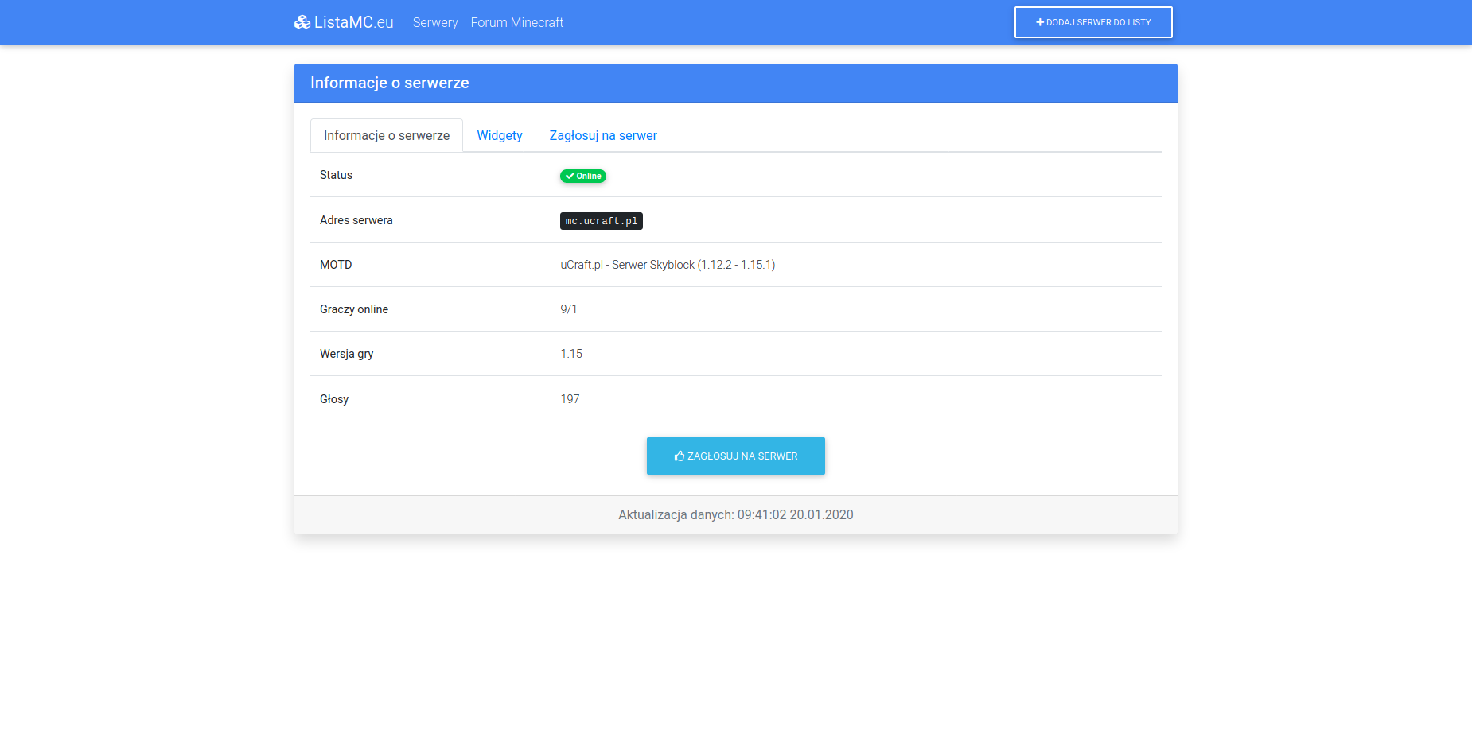Click the players online value 9/1
Viewport: 1472px width, 749px height.
click(569, 309)
